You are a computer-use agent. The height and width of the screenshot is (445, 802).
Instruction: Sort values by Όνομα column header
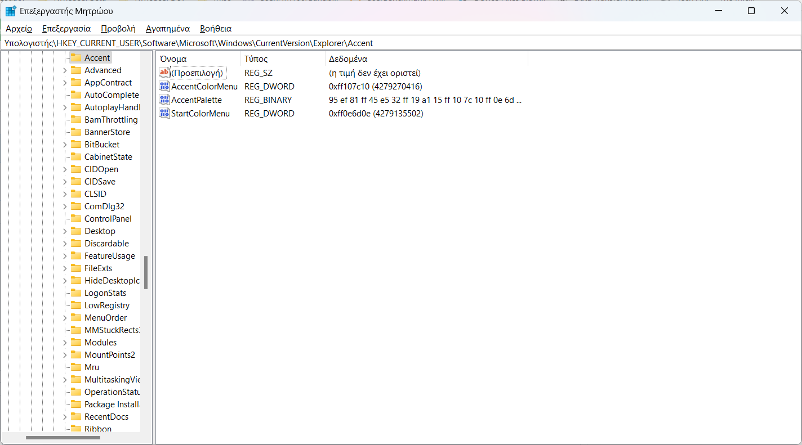[199, 59]
